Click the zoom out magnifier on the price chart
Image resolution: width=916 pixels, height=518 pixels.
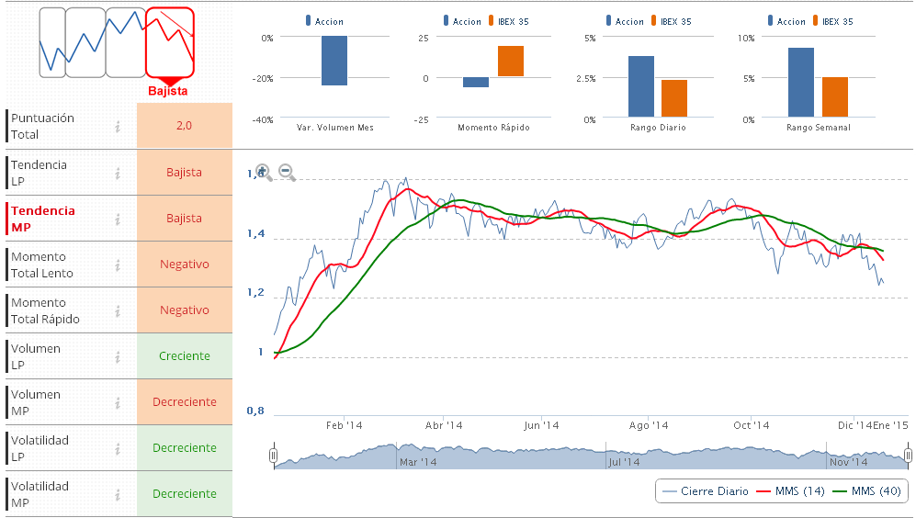tap(286, 172)
